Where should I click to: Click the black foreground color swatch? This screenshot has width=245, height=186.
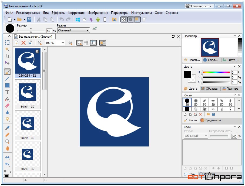coord(188,74)
